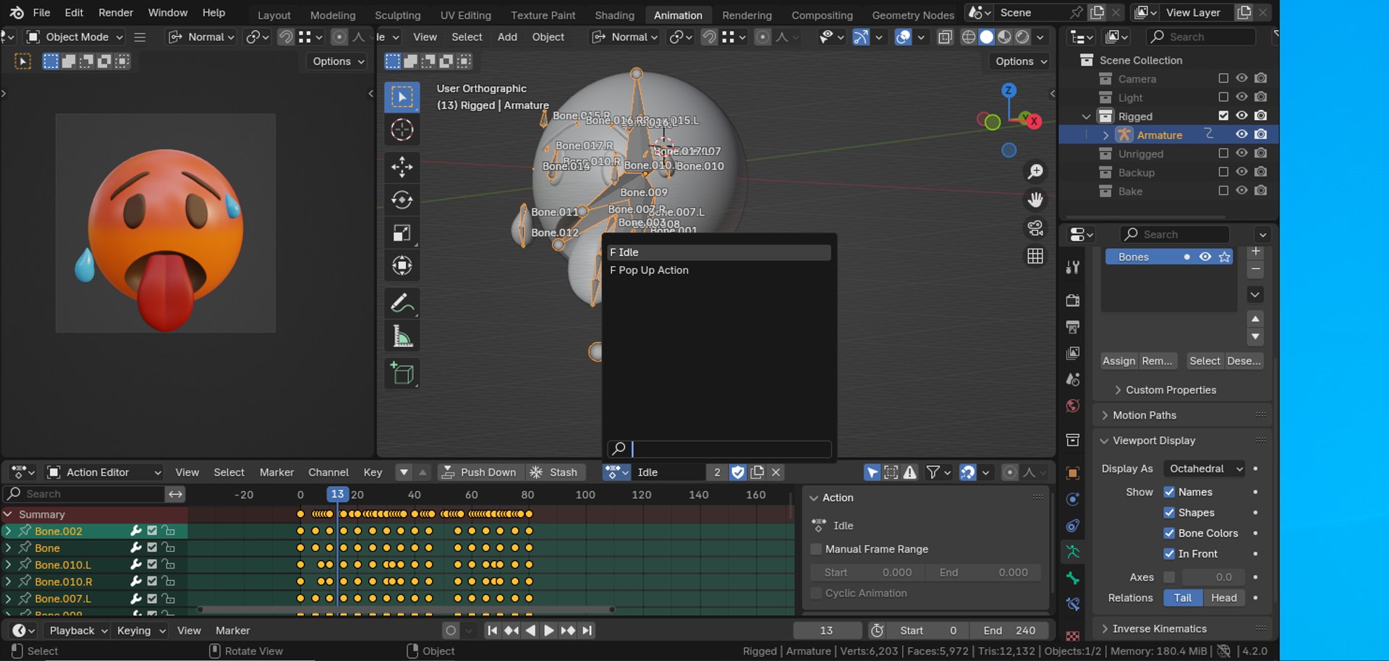The height and width of the screenshot is (661, 1389).
Task: Click the zoom magnifier viewport icon
Action: pos(1035,171)
